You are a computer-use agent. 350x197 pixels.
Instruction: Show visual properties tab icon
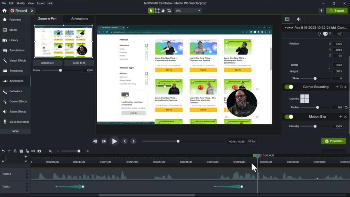coord(287,19)
